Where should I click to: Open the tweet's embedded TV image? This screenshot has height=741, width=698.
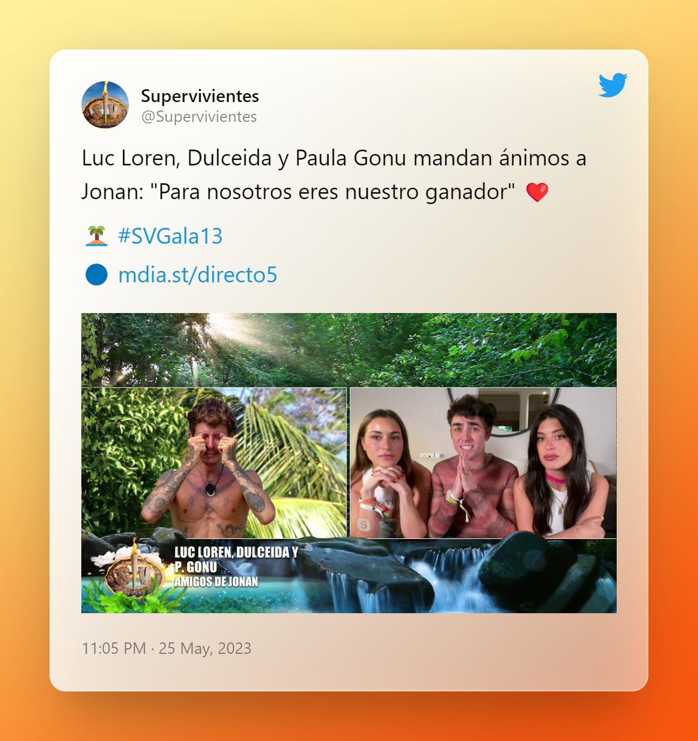349,463
